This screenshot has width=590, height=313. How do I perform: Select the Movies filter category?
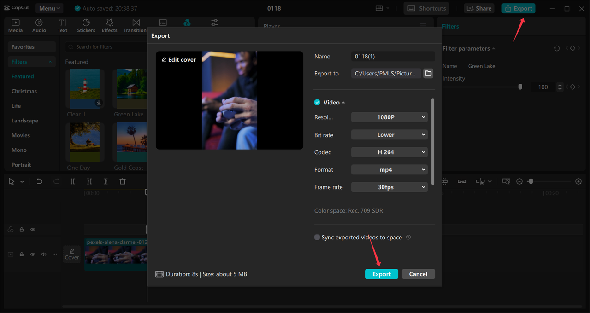21,135
